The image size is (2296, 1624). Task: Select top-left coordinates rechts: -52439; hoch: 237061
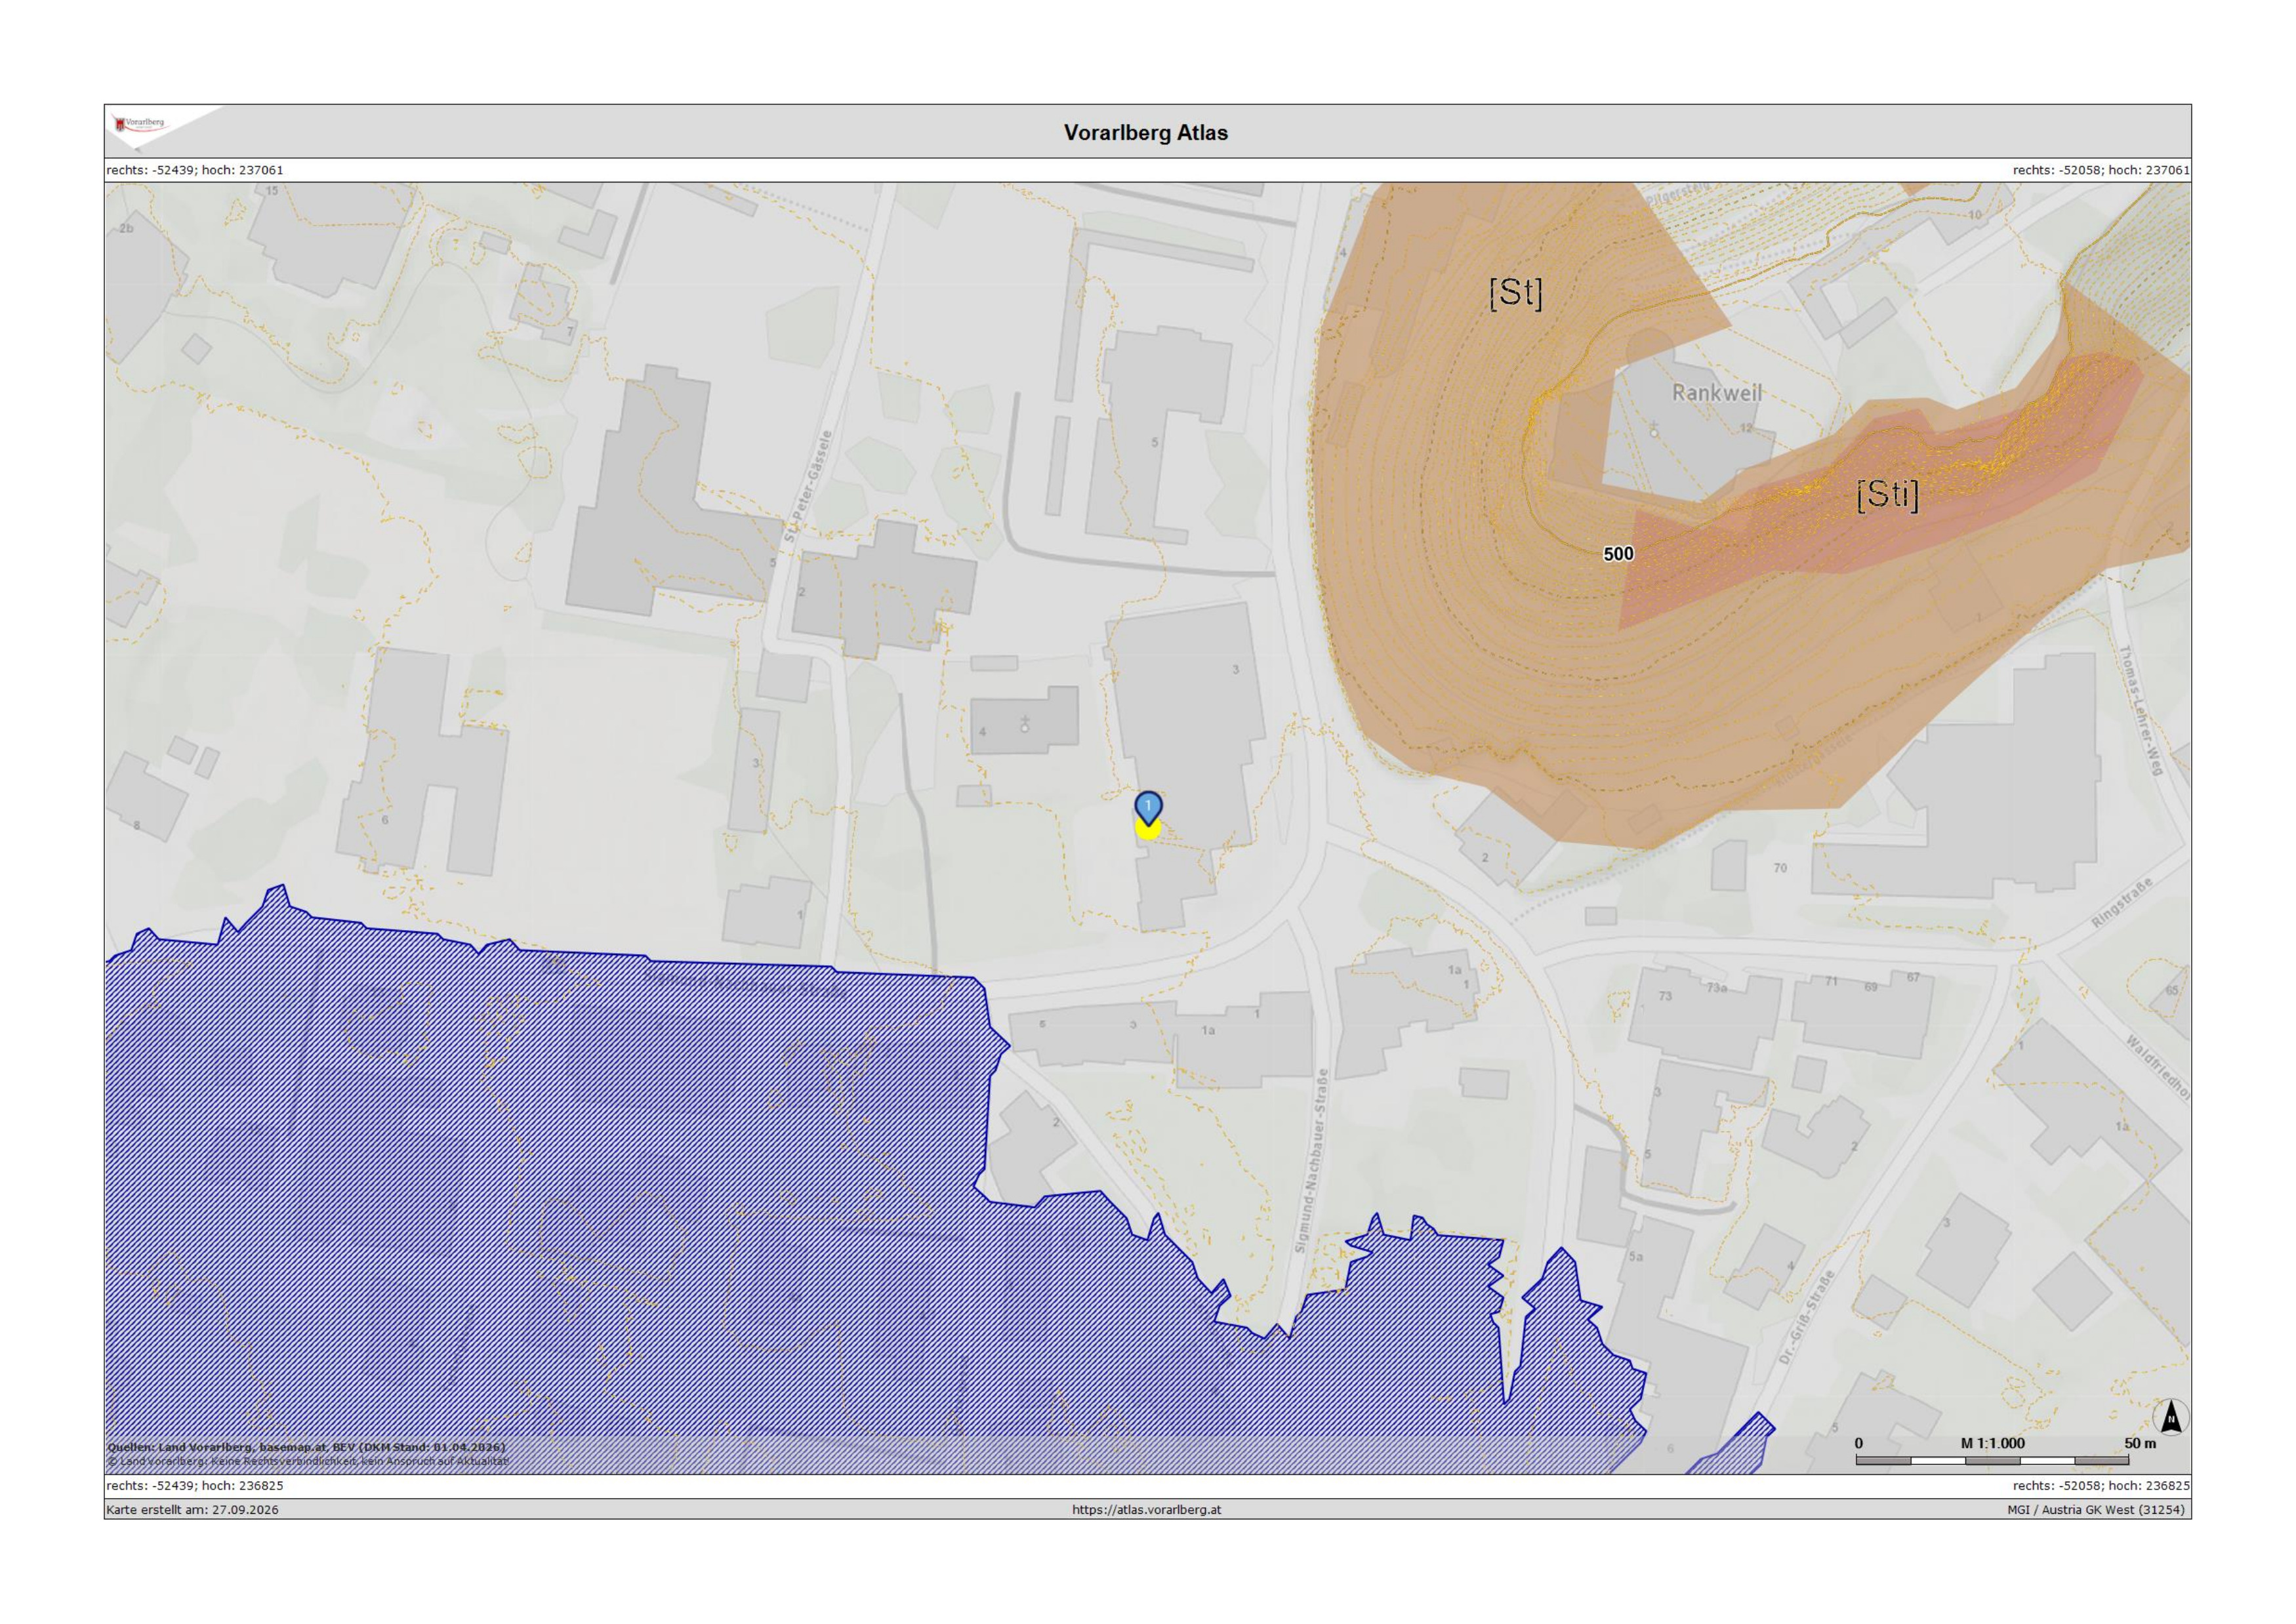[195, 170]
